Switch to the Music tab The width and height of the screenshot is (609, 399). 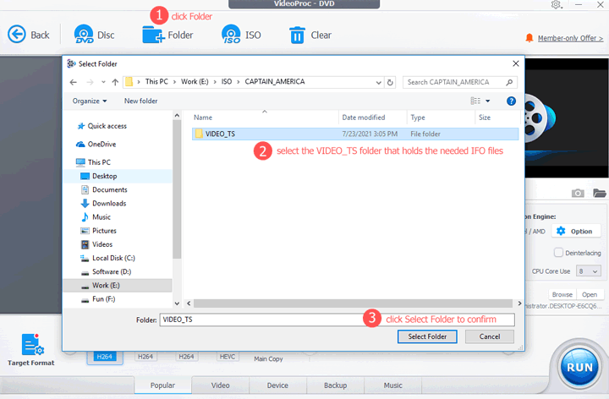(x=392, y=385)
